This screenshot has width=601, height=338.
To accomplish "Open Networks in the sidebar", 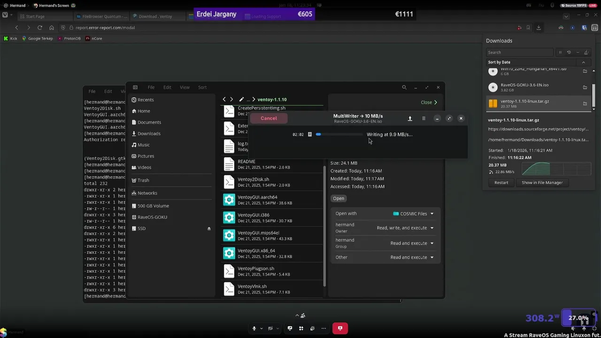I will [170, 193].
